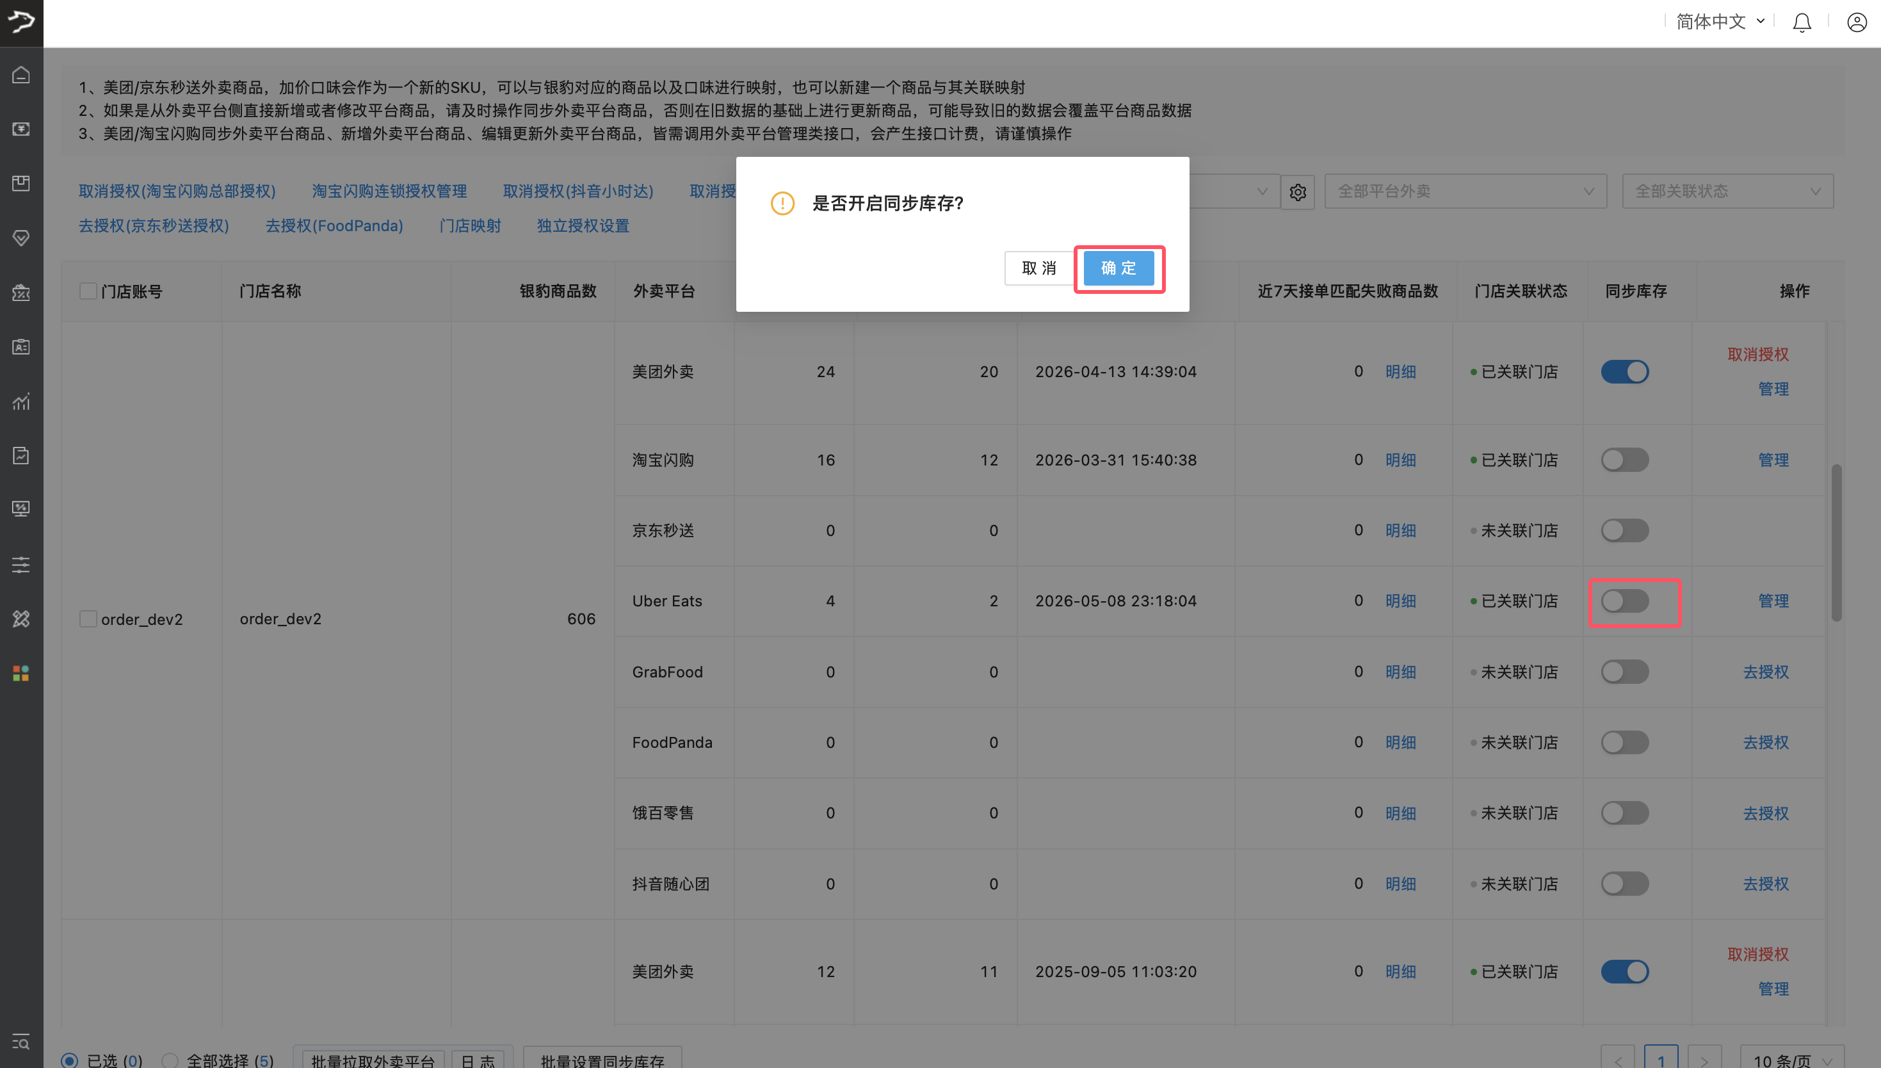Image resolution: width=1881 pixels, height=1068 pixels.
Task: Click the table vertical scrollbar thumb
Action: coord(1836,543)
